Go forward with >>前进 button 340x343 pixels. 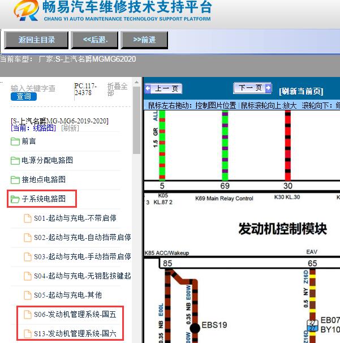(x=144, y=40)
